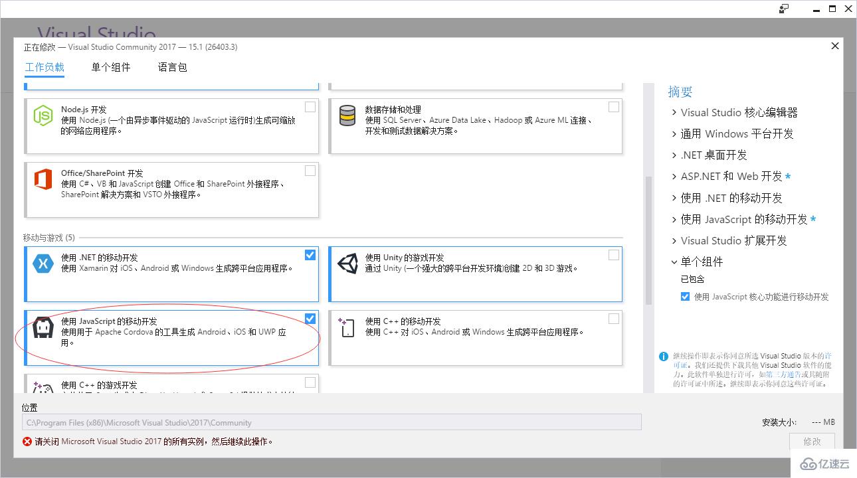Uncheck 使用 .NET 的移动开发 checkbox
Screen dimensions: 857x478
tap(310, 255)
